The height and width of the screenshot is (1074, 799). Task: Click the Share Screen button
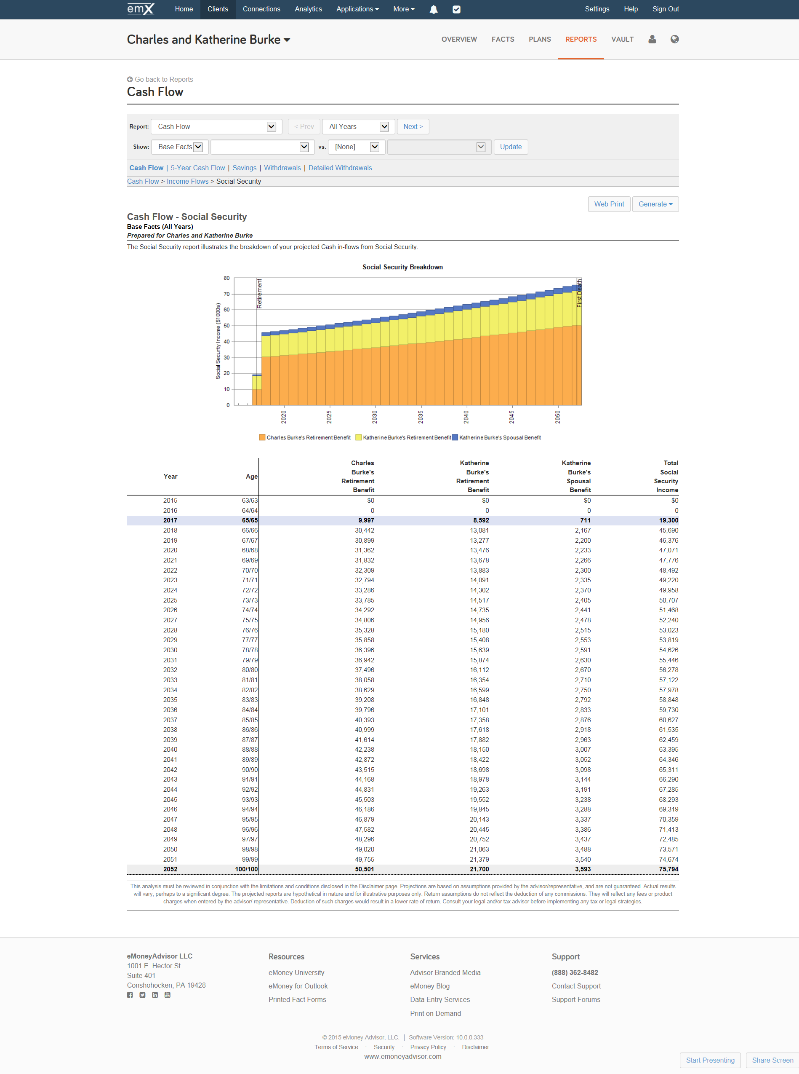click(772, 1060)
